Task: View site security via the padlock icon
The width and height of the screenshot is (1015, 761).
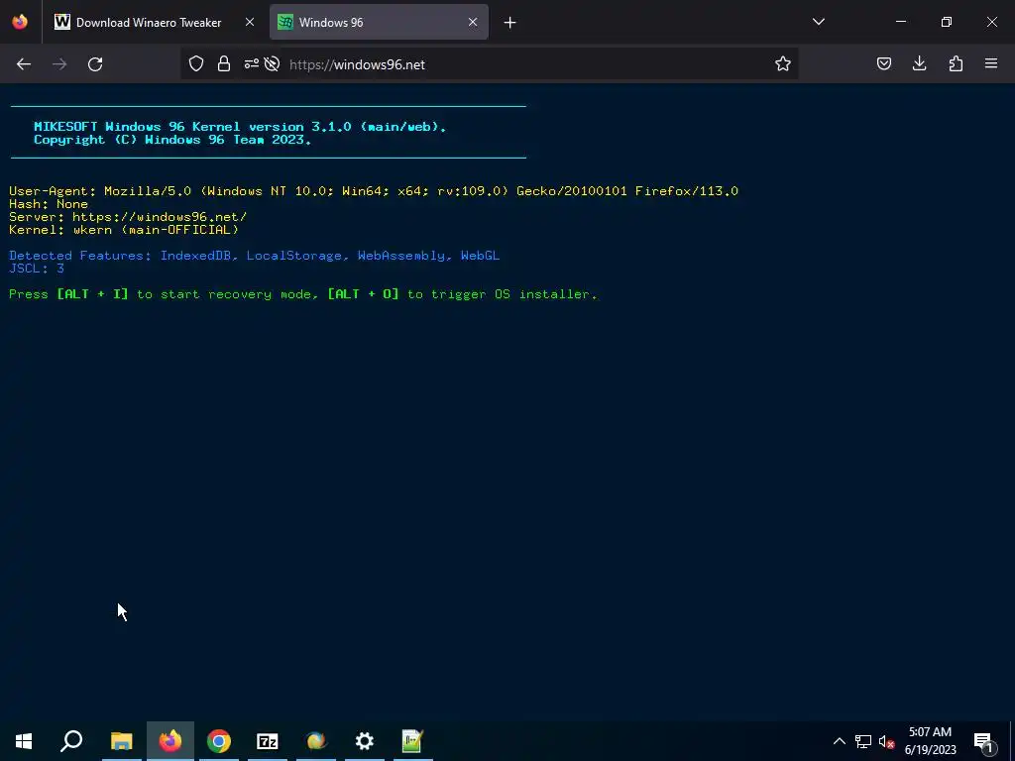Action: pyautogui.click(x=224, y=64)
